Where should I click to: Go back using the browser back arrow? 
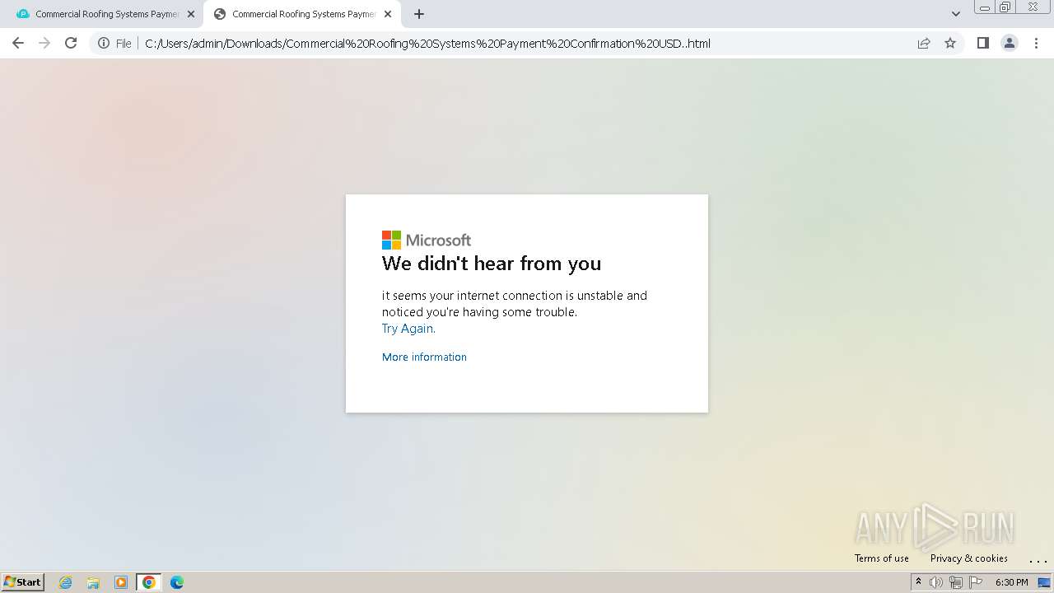[x=18, y=43]
